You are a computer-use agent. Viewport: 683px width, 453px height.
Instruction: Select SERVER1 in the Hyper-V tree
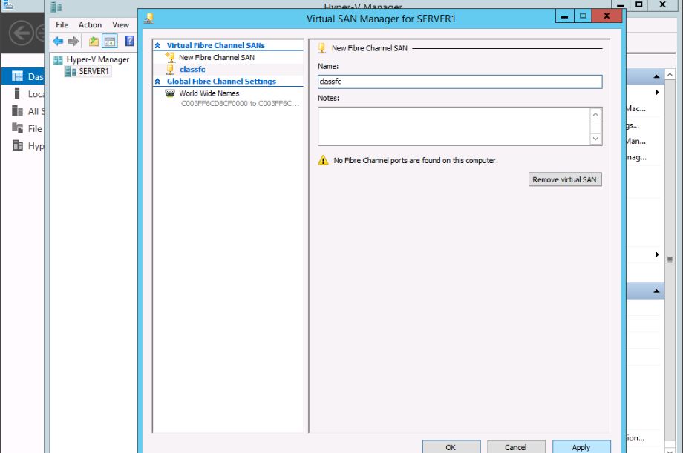(94, 71)
